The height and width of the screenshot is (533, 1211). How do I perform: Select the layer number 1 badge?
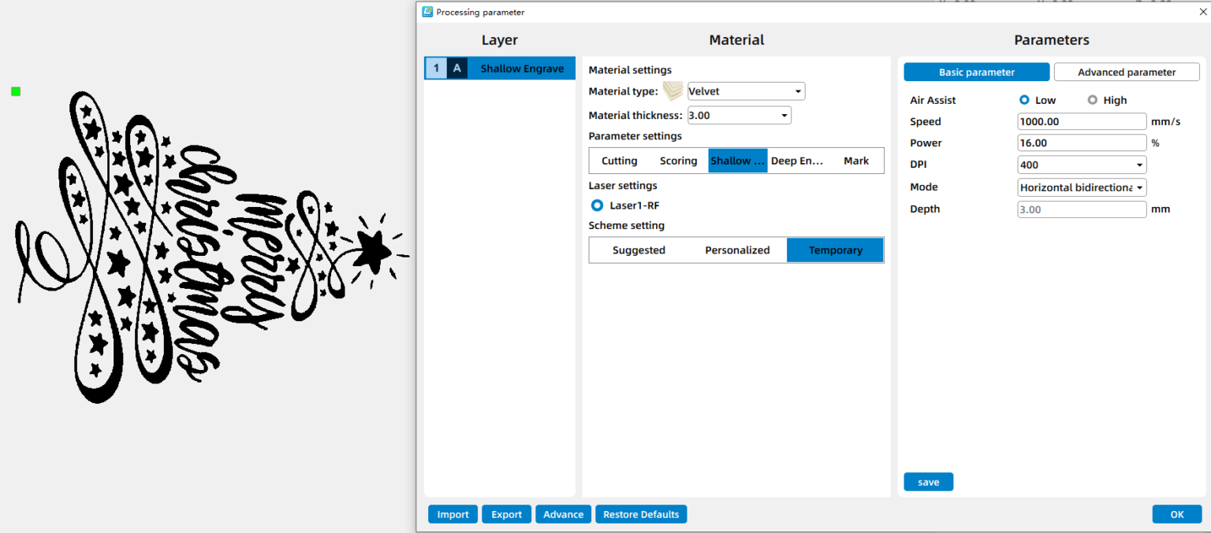[x=436, y=68]
